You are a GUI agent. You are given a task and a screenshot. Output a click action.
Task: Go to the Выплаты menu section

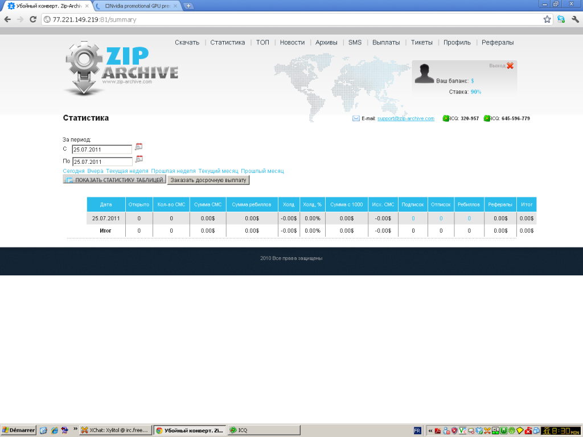click(x=386, y=42)
